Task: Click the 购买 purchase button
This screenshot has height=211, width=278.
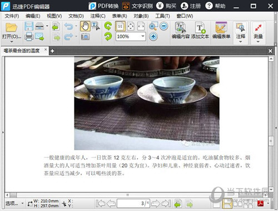Action: coord(166,6)
